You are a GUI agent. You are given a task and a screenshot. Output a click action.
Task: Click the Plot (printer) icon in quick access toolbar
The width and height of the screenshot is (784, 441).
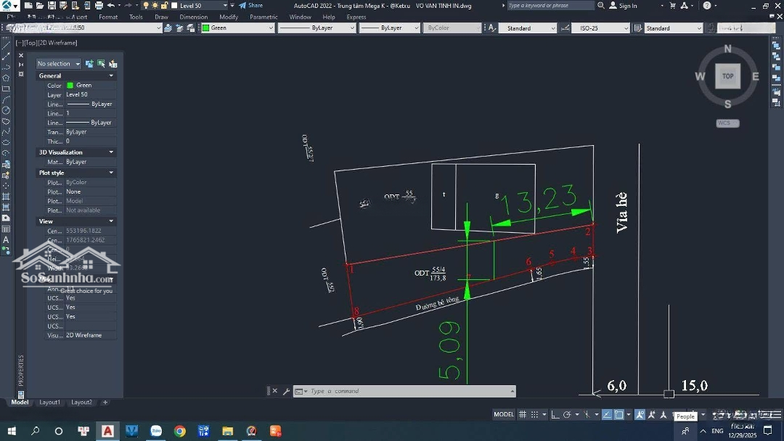point(99,6)
